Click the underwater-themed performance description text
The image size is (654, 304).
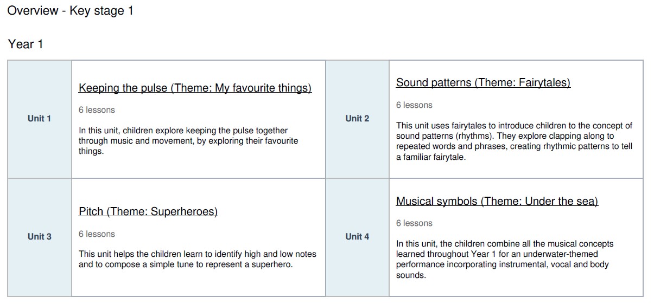tap(504, 260)
